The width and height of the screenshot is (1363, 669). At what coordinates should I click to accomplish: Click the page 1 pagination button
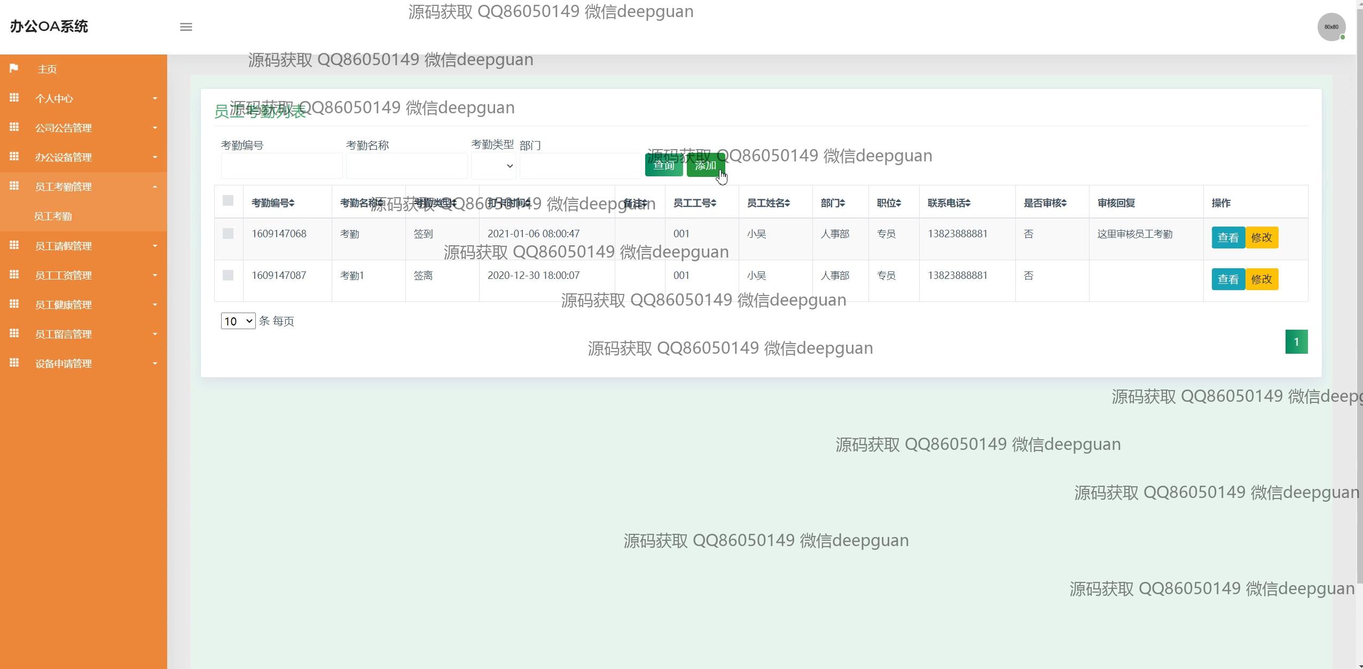click(1296, 342)
